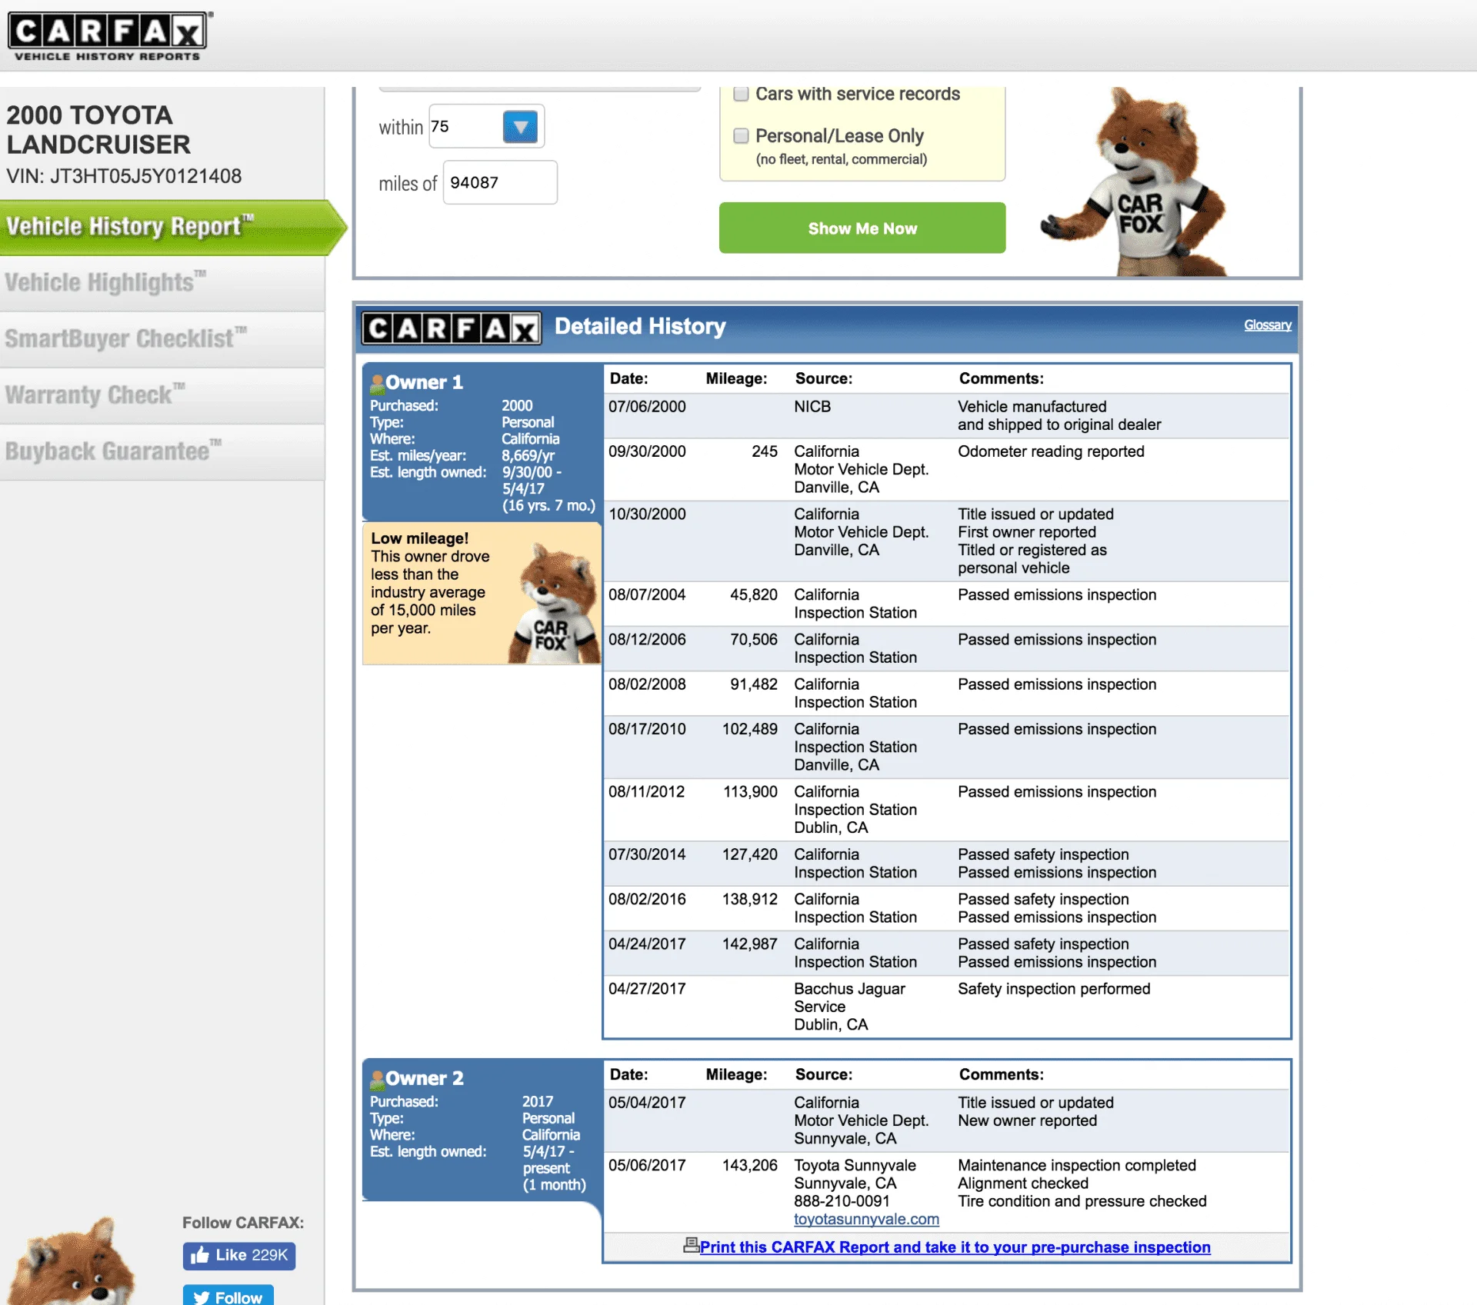Click the 07/30/2014 date entry
This screenshot has width=1477, height=1305.
coord(647,854)
